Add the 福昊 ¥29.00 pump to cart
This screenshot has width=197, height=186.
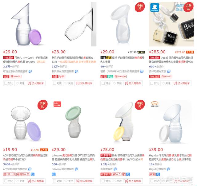(x=133, y=83)
